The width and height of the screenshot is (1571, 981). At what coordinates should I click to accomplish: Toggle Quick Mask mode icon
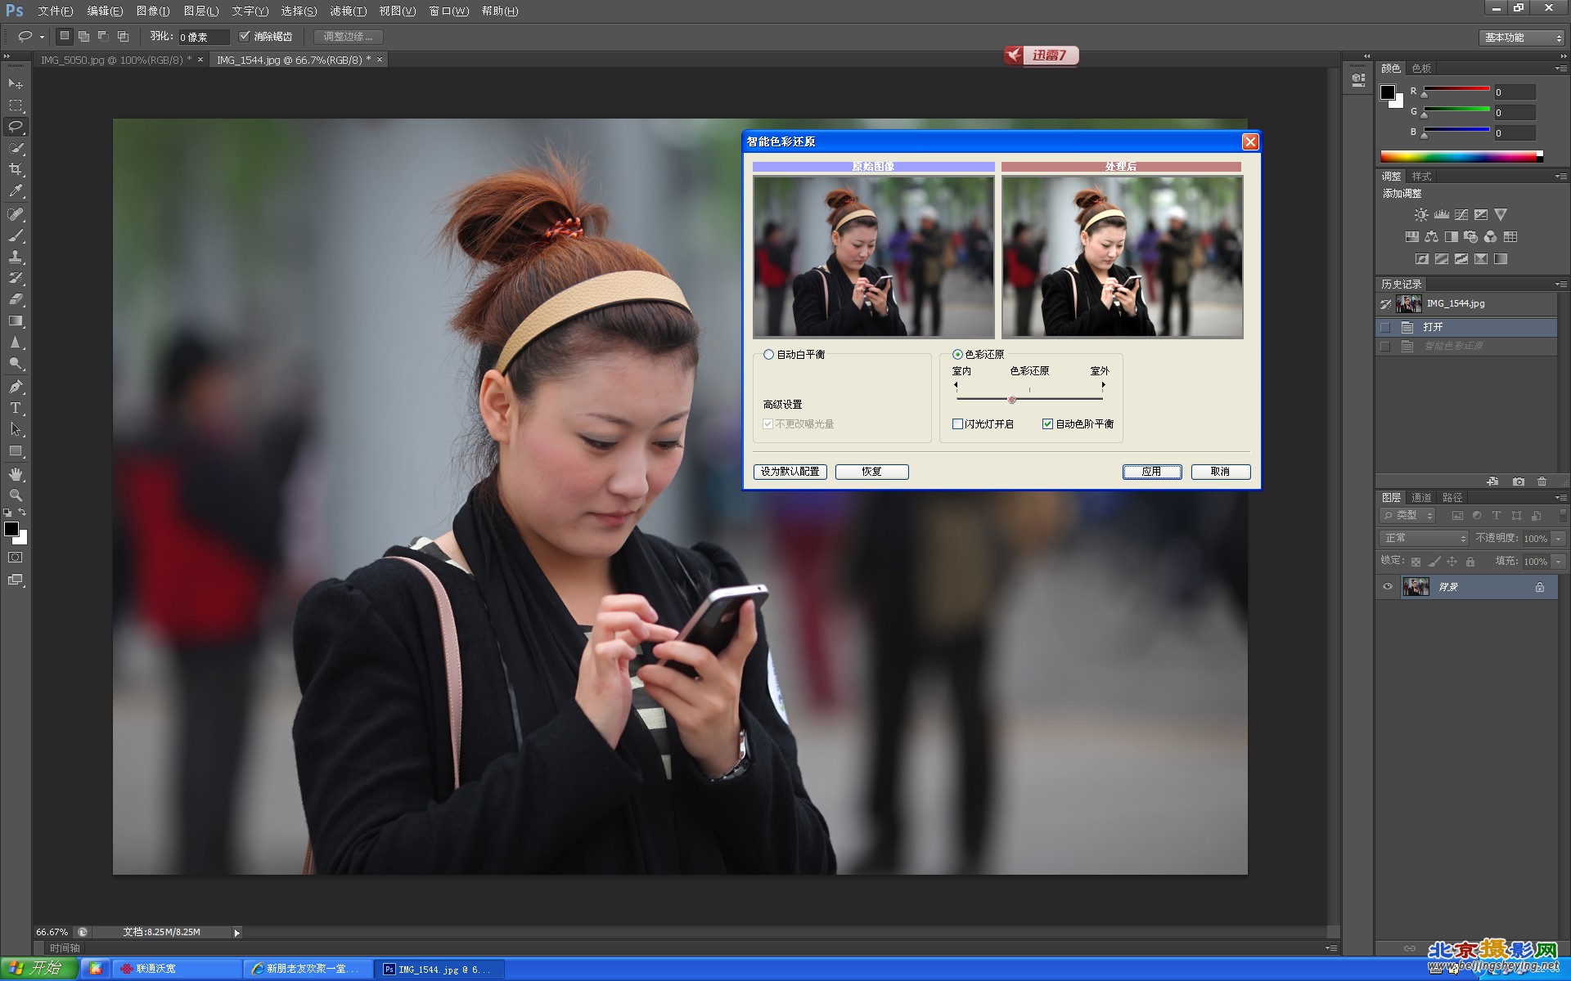[x=16, y=558]
